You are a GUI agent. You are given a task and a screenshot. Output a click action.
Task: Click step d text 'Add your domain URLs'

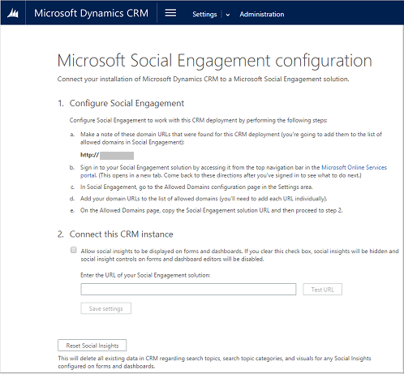pyautogui.click(x=204, y=199)
